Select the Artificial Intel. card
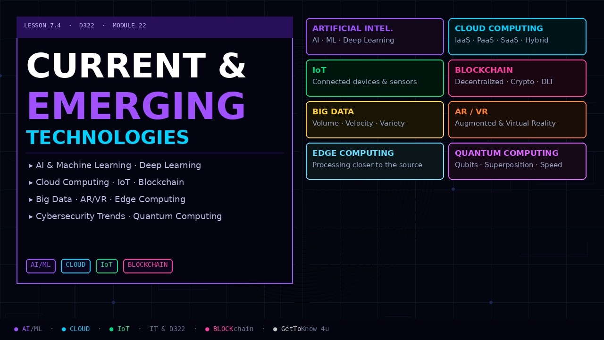 pyautogui.click(x=375, y=37)
